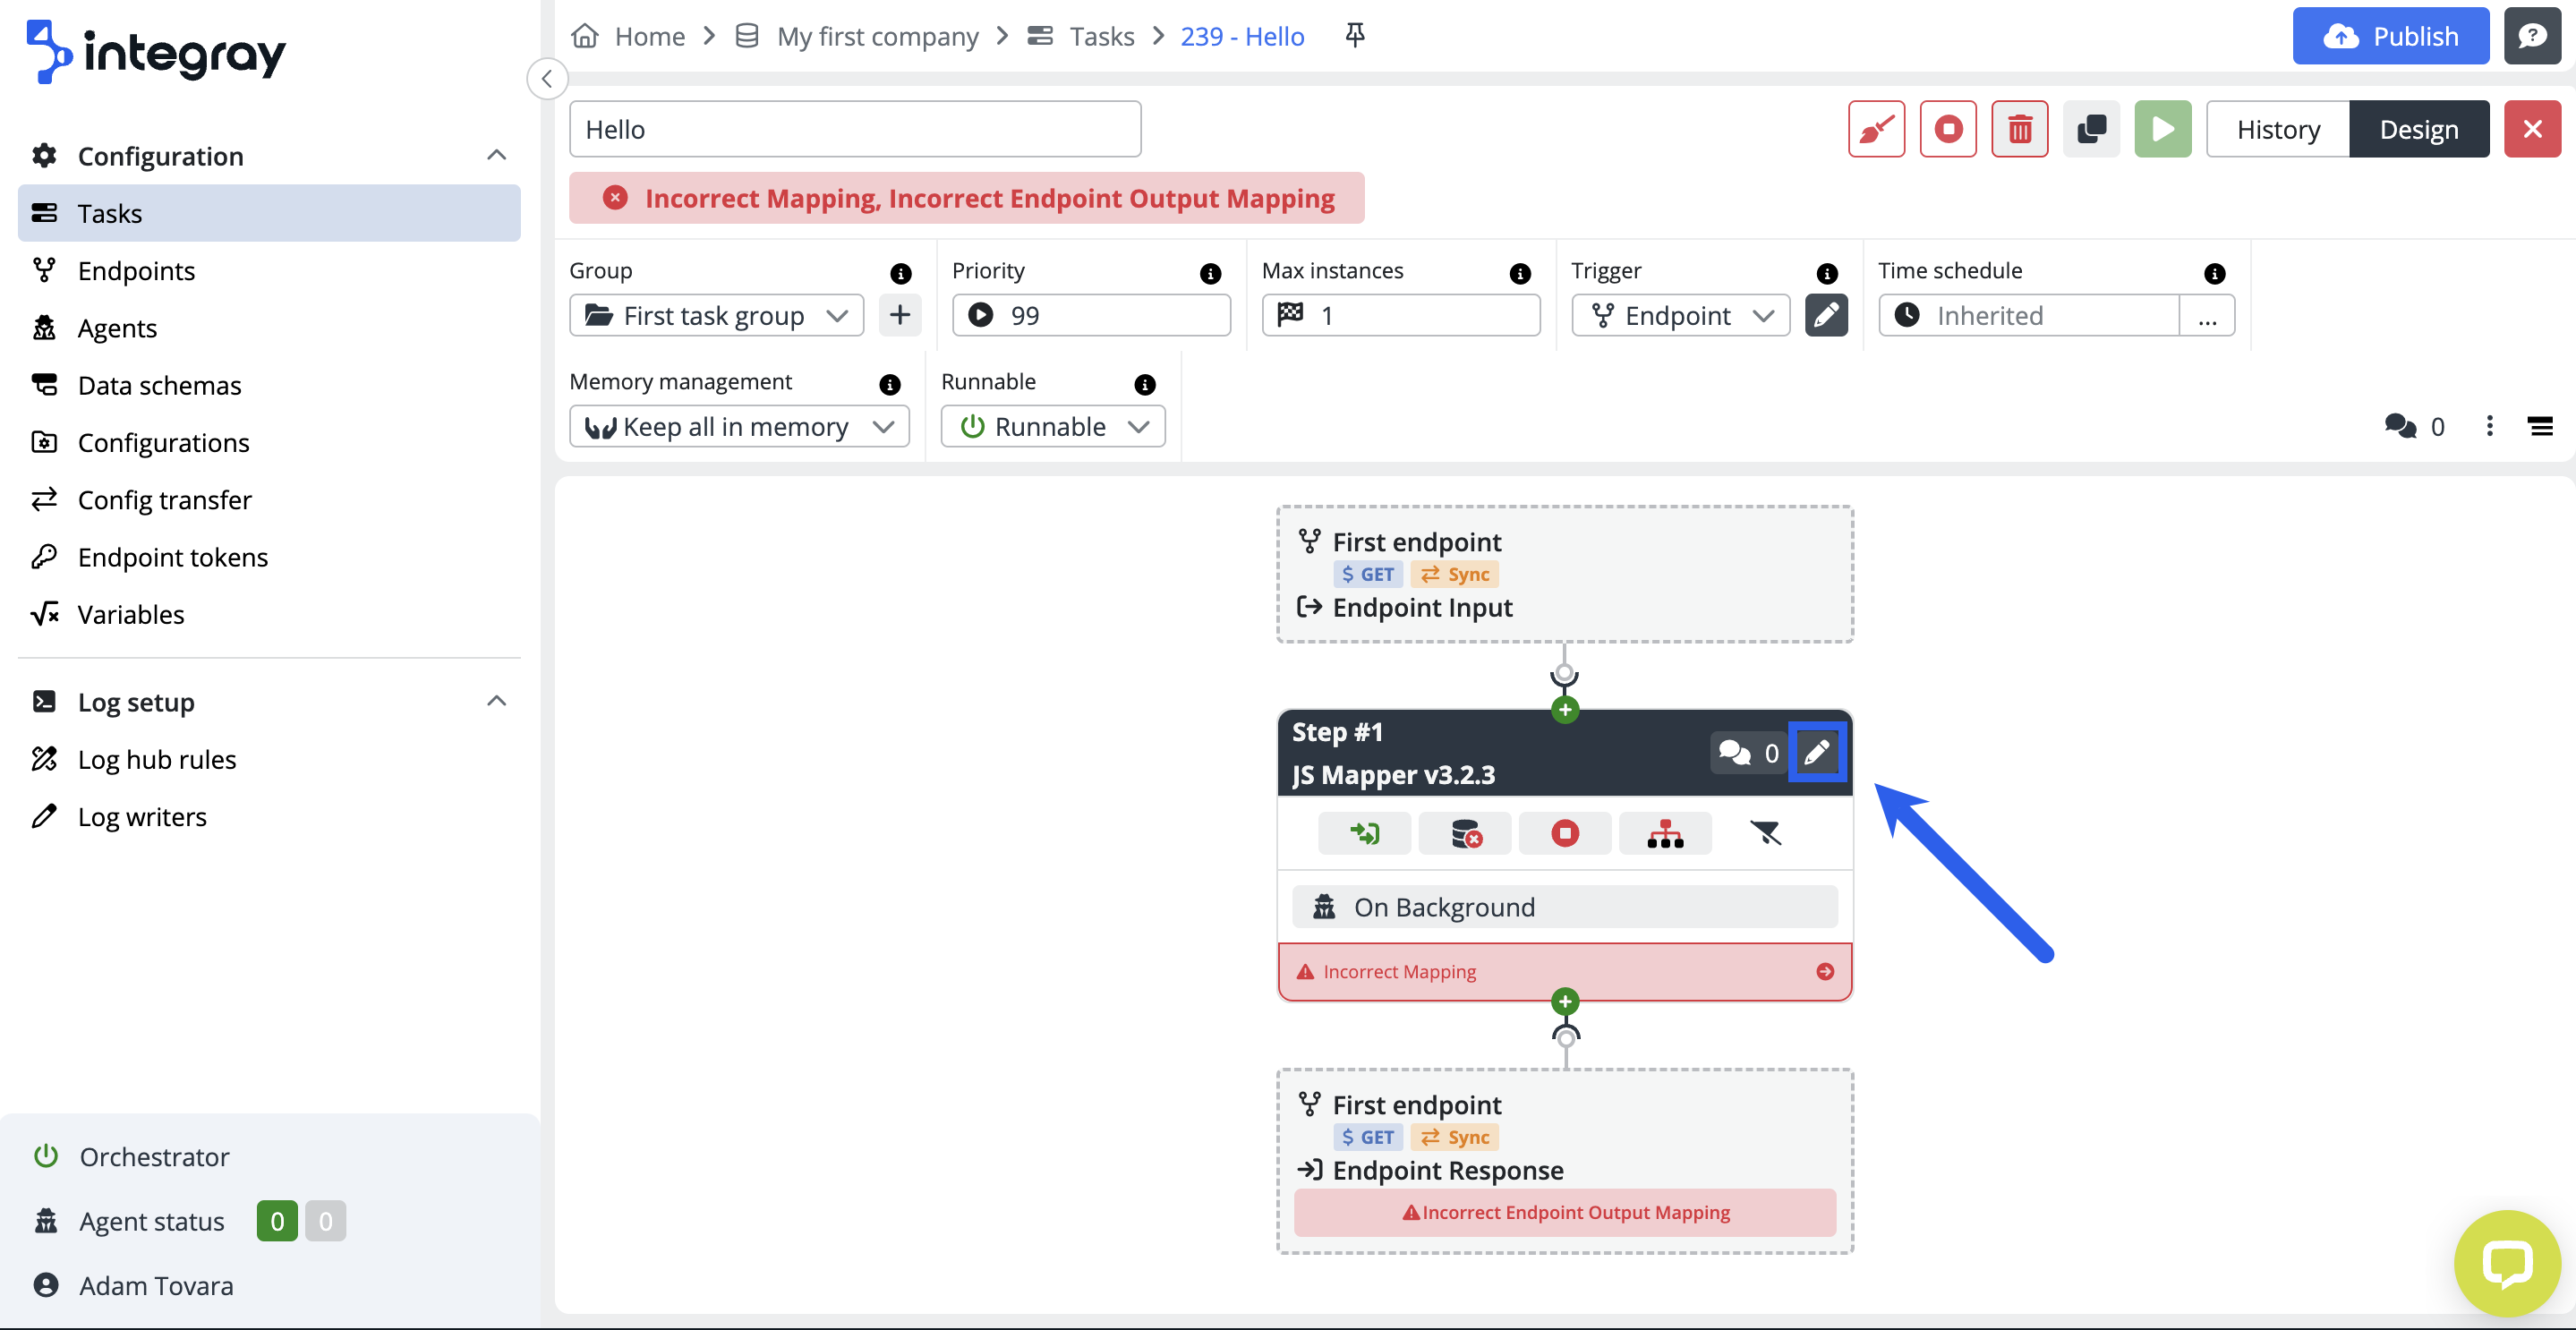Open Endpoints in sidebar menu
This screenshot has width=2576, height=1330.
136,271
